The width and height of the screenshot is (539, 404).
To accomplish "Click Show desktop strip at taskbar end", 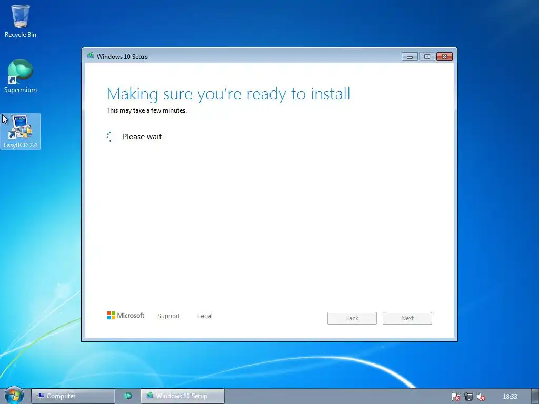I will 535,397.
